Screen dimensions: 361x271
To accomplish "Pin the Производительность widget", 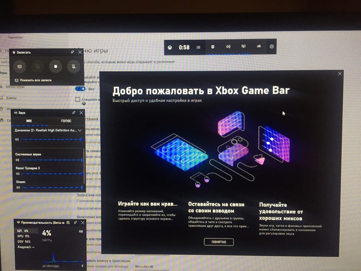I will 75,223.
